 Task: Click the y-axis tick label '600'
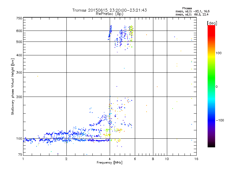(x=19, y=31)
